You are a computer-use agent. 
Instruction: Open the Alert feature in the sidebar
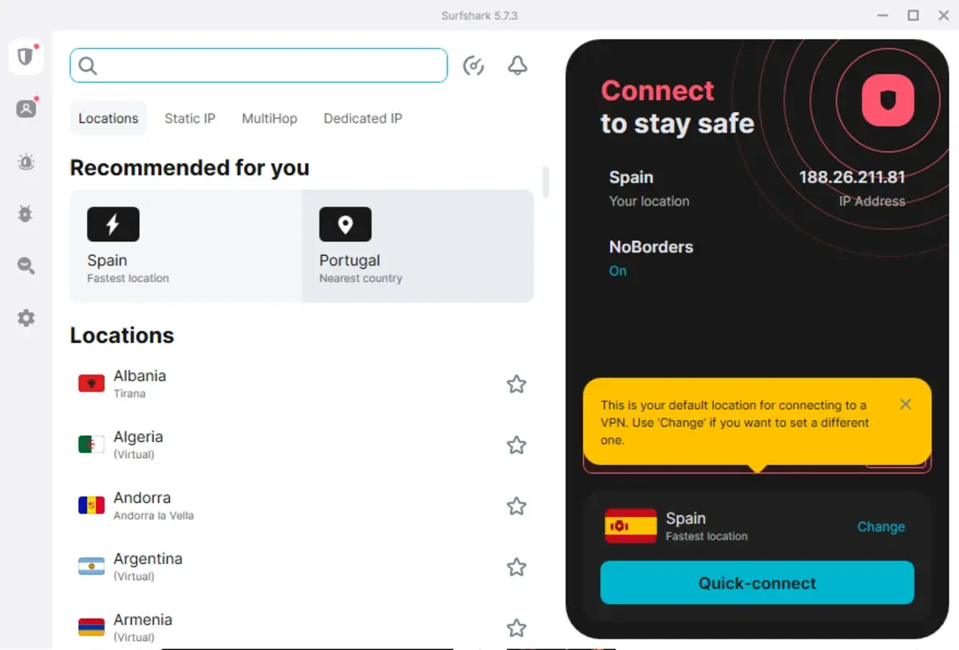[x=25, y=162]
